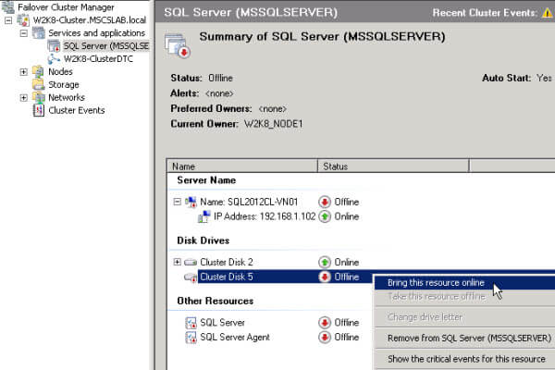Select the Name: SQL2012CL-VN01 row text
Viewport: 555px width, 370px height.
pyautogui.click(x=249, y=202)
